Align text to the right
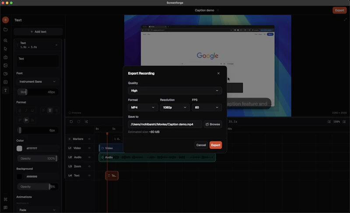This screenshot has width=350, height=213. click(56, 110)
